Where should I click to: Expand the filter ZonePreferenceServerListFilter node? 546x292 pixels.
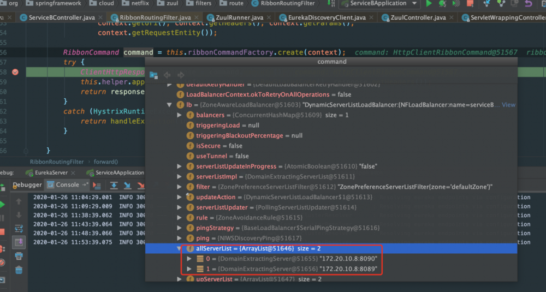tap(179, 187)
